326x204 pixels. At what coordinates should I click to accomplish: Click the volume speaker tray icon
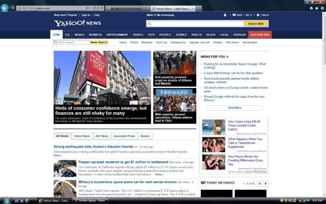pyautogui.click(x=308, y=200)
